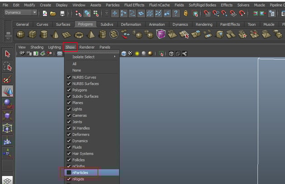
Task: Uncheck Hair Systems in Show menu
Action: click(92, 154)
